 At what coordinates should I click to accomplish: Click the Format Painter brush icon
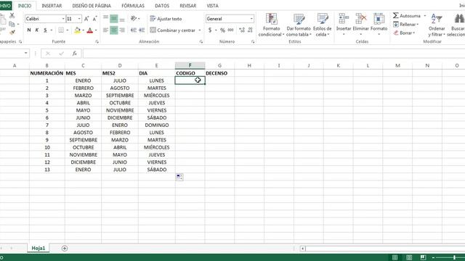[x=12, y=32]
